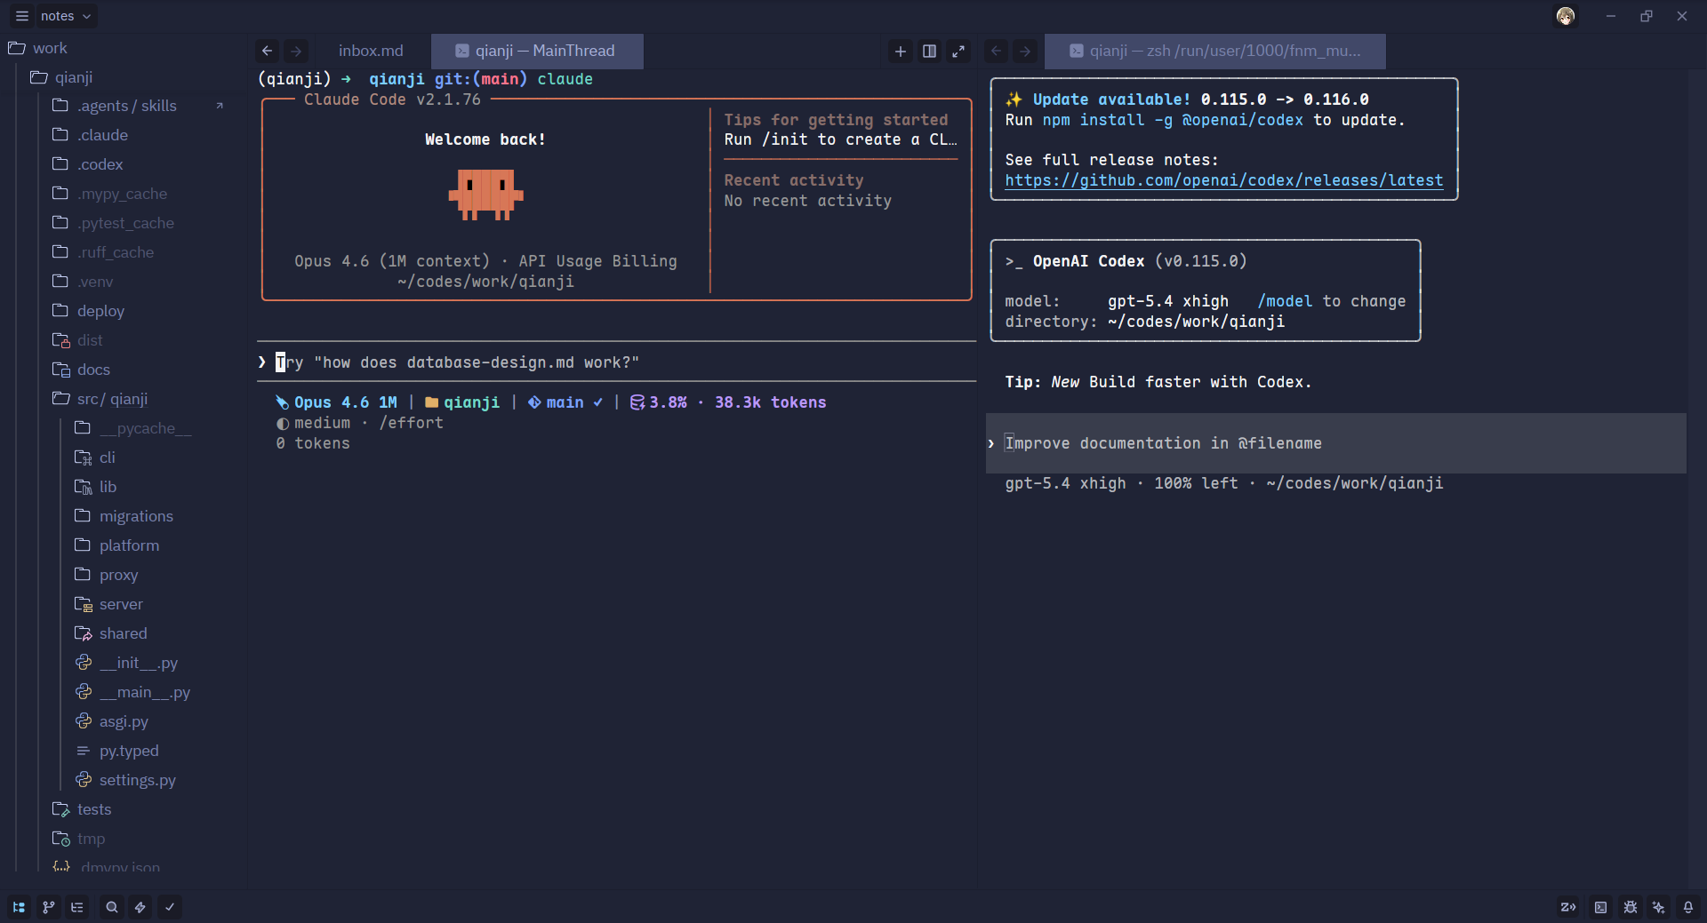This screenshot has height=923, width=1707.
Task: Click the Codex prompt input field
Action: point(1335,443)
